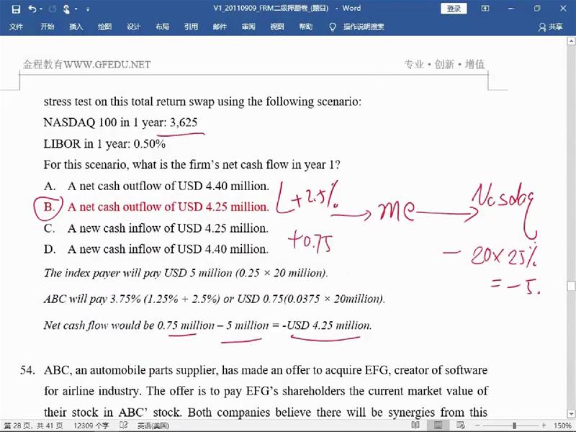The height and width of the screenshot is (432, 576).
Task: Click the 英语(美国) language indicator
Action: tap(153, 426)
